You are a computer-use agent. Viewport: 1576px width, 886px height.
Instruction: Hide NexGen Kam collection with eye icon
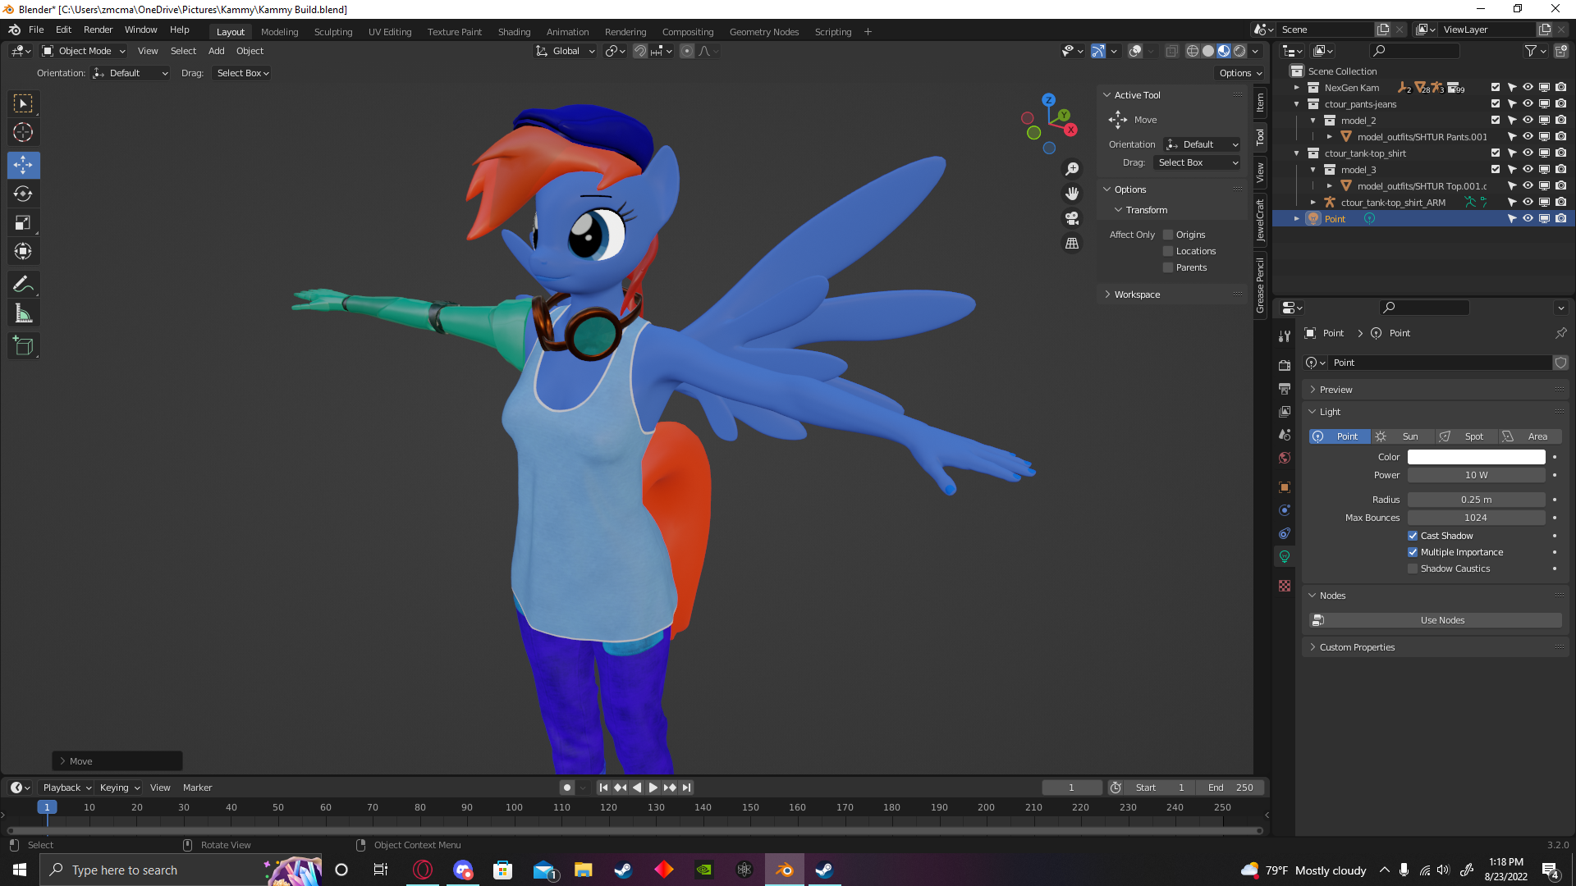click(x=1528, y=88)
